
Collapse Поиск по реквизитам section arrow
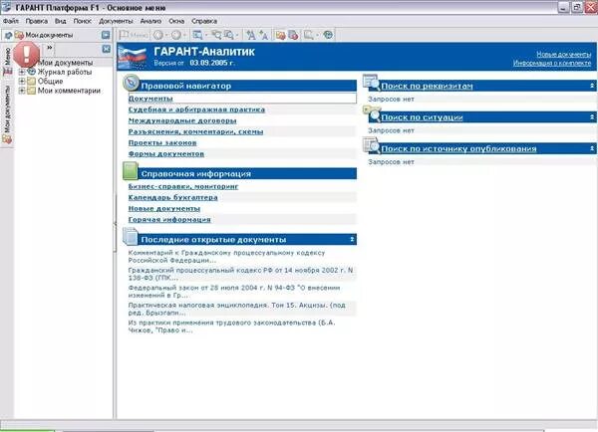592,86
